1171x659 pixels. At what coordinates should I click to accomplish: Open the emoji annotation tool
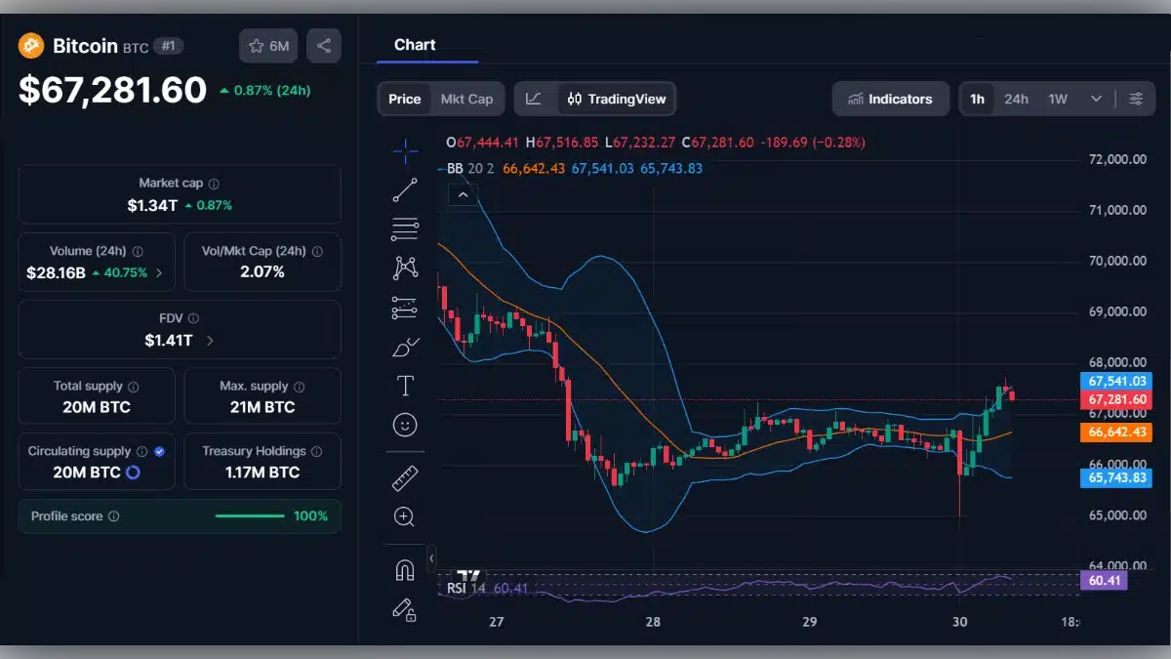point(405,424)
